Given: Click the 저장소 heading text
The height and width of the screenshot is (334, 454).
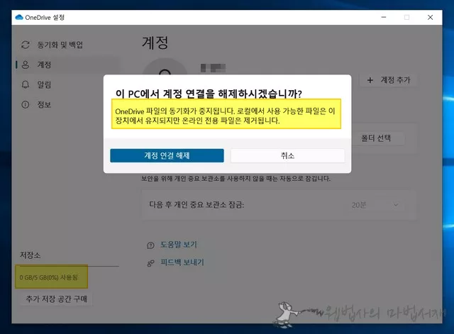Looking at the screenshot, I should (x=30, y=255).
